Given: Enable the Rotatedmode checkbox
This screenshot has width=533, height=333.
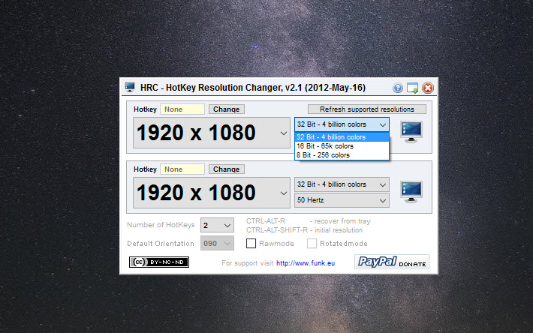Looking at the screenshot, I should pos(312,244).
